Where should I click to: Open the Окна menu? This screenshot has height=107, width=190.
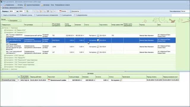tap(52, 5)
